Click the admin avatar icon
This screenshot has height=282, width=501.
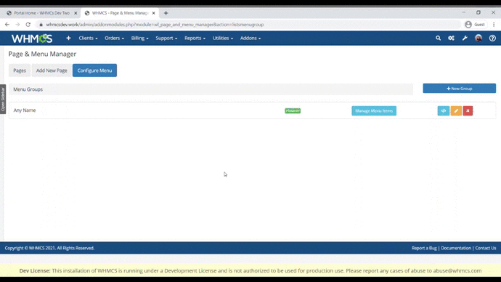pyautogui.click(x=478, y=38)
